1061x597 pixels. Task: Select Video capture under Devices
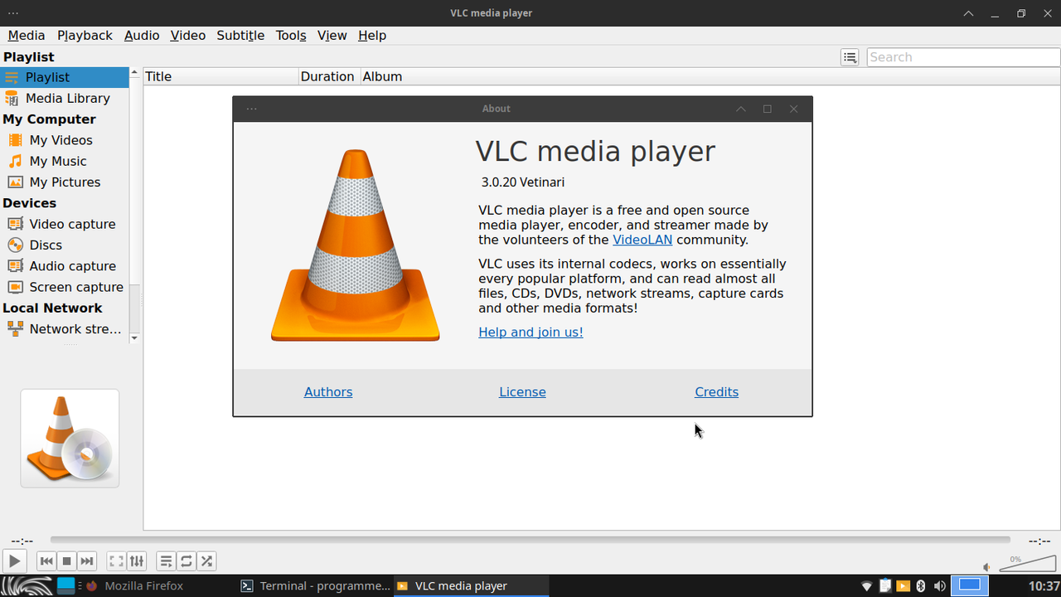[65, 224]
